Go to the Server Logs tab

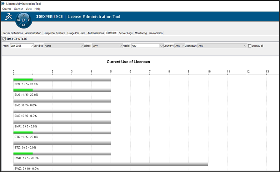(126, 33)
